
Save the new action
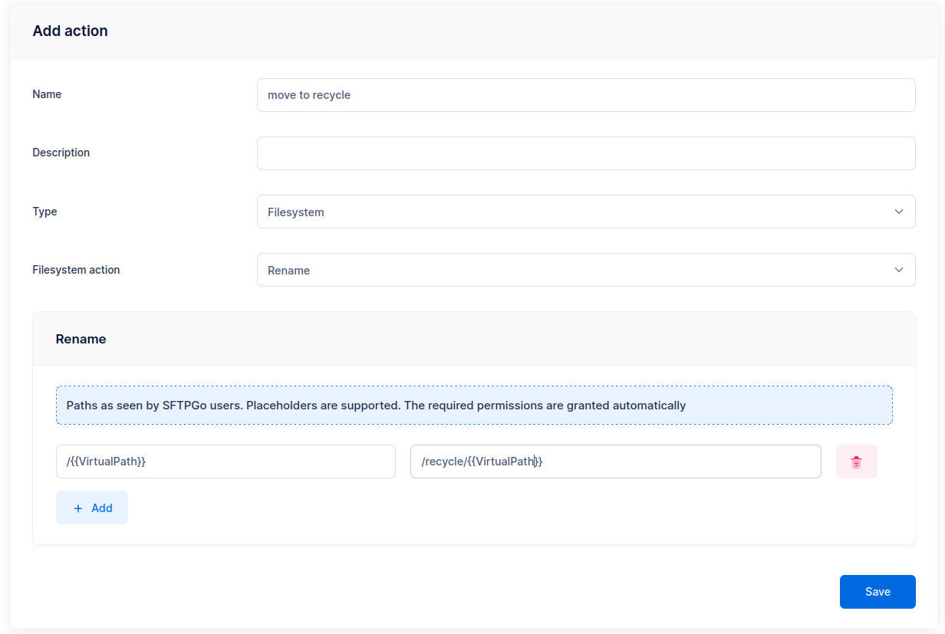[x=877, y=592]
